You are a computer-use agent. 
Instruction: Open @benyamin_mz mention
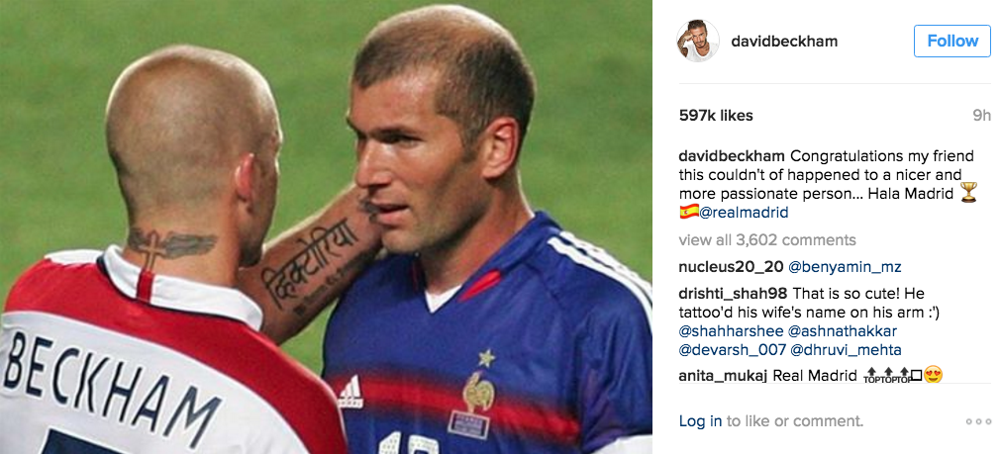tap(844, 266)
